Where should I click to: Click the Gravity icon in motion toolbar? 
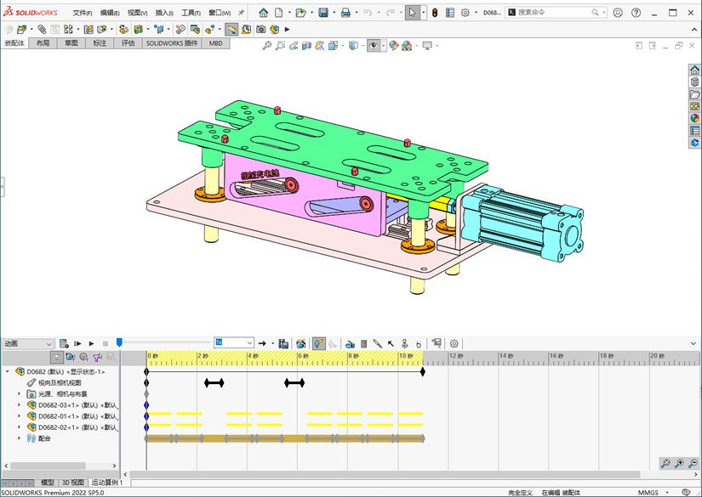pyautogui.click(x=418, y=344)
